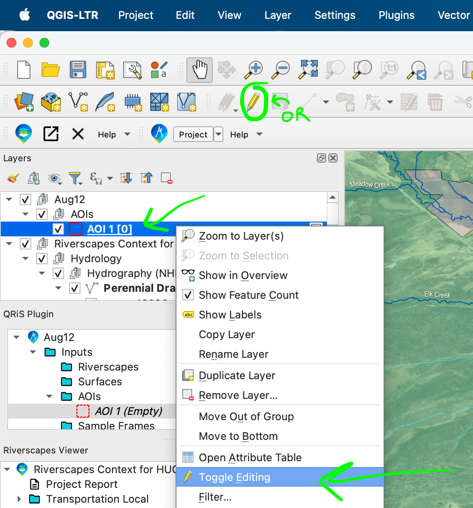Uncheck Hydrography (NHD) group checkbox

point(58,273)
